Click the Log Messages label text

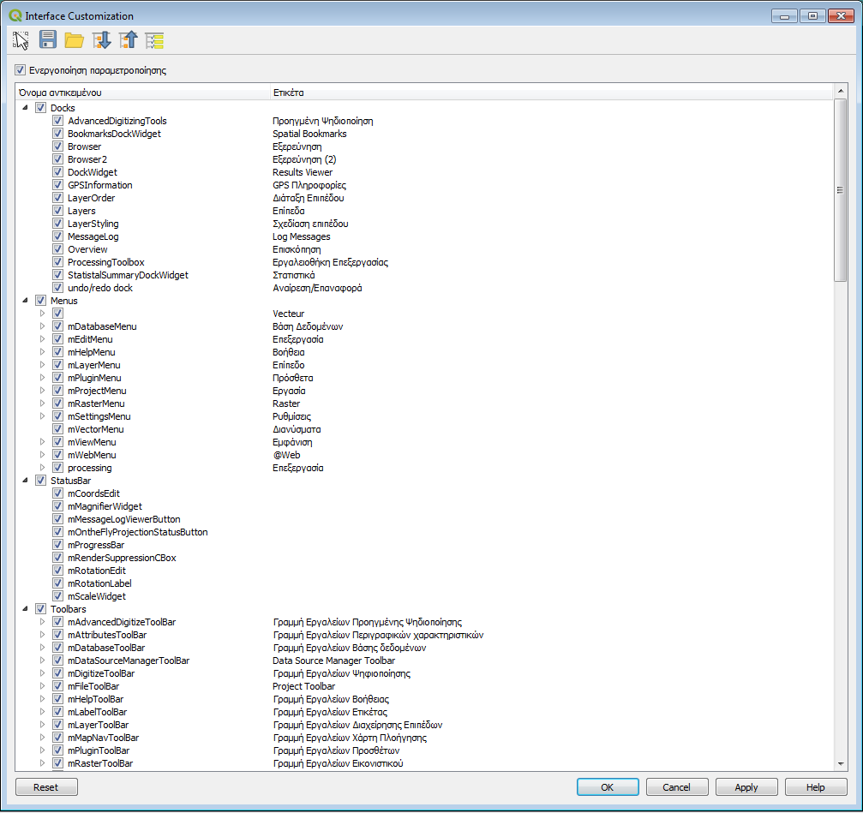click(301, 236)
